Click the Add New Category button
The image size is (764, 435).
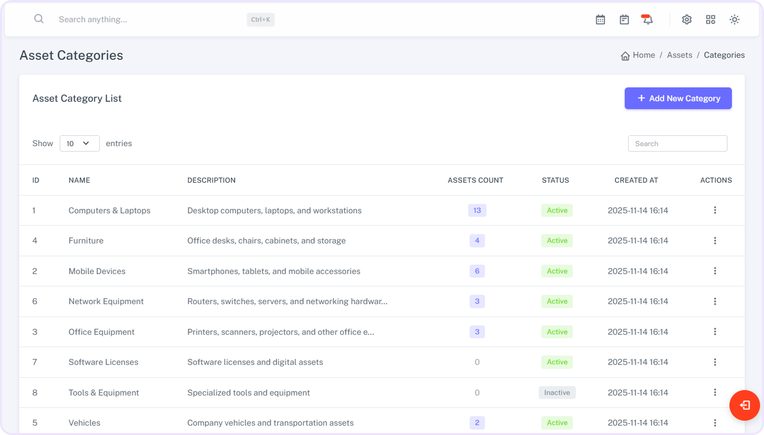pyautogui.click(x=678, y=98)
